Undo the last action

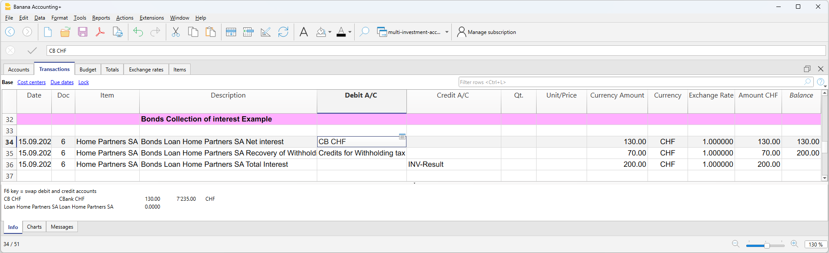click(138, 32)
